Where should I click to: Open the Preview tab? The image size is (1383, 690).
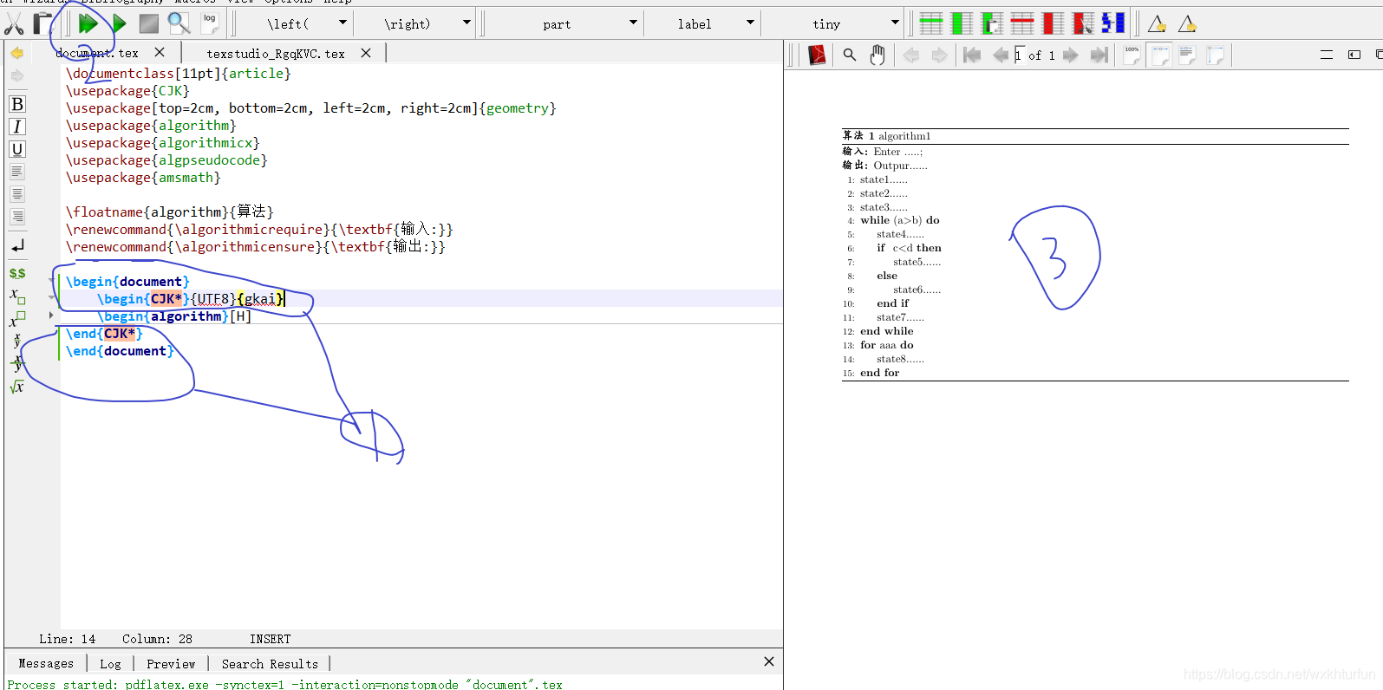171,664
